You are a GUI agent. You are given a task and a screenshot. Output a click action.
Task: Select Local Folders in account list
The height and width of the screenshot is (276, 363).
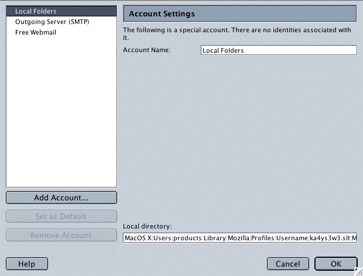35,12
